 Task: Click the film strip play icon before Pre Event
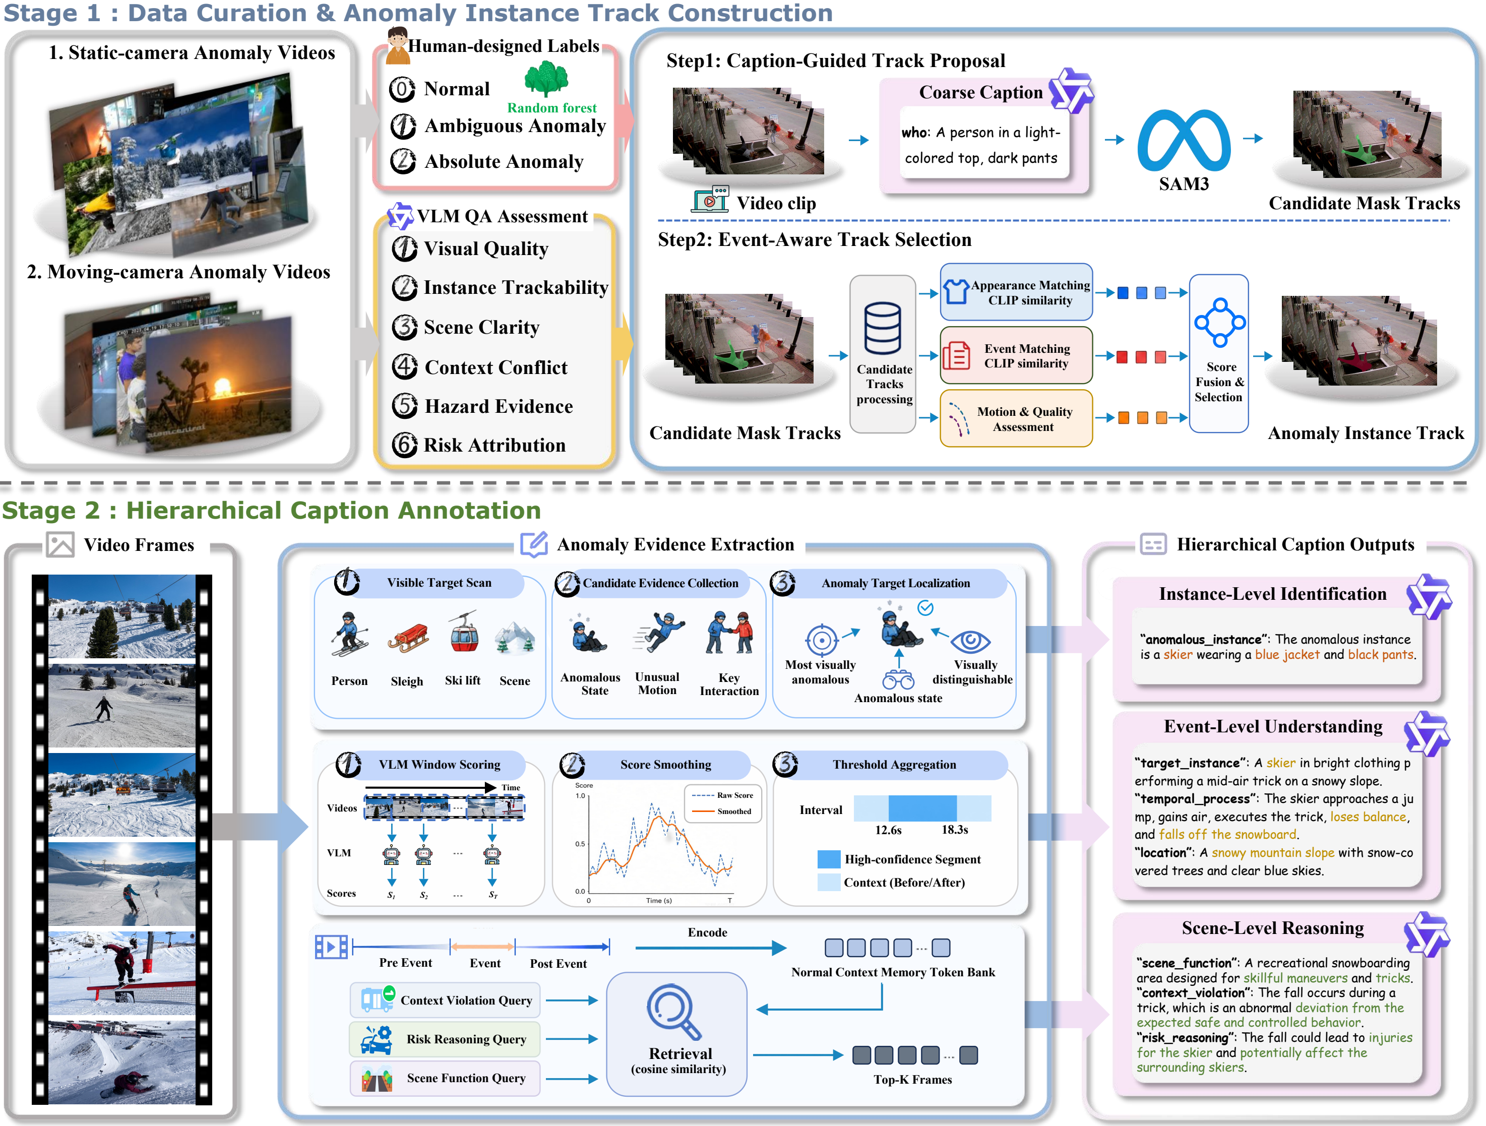tap(331, 947)
